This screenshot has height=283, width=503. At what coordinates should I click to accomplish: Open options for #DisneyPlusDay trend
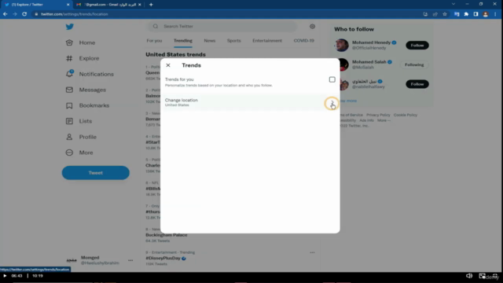coord(312,252)
